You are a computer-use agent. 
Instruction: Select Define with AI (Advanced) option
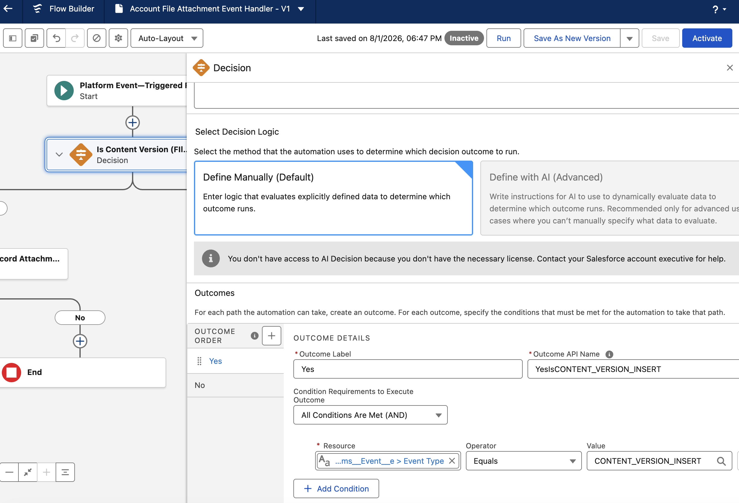(x=610, y=198)
